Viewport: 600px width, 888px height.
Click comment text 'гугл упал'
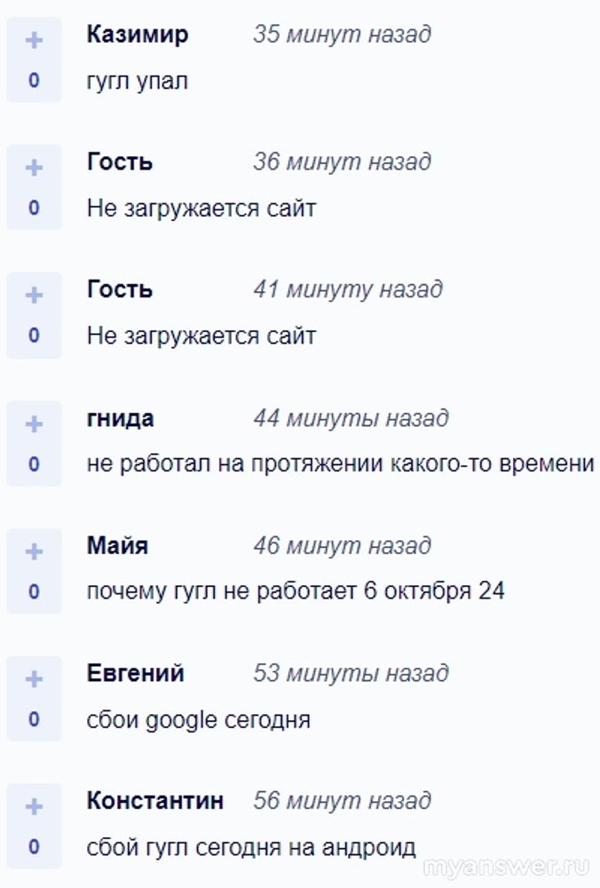click(138, 81)
